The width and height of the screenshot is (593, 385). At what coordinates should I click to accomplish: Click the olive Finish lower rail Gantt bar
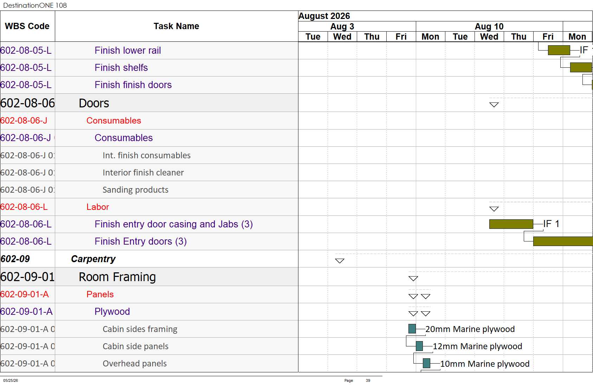559,50
